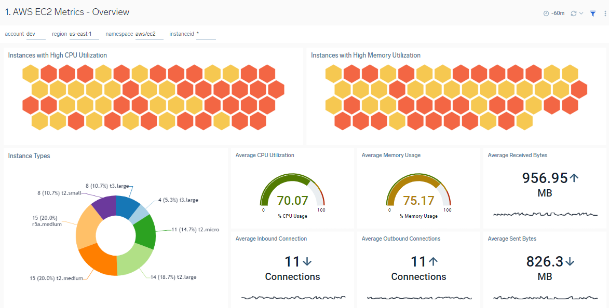Click the Average Outbound Connections title

coord(401,239)
